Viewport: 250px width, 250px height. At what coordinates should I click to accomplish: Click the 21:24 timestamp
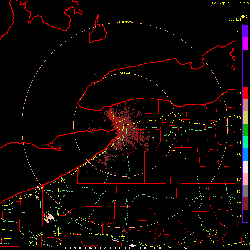pyautogui.click(x=181, y=248)
